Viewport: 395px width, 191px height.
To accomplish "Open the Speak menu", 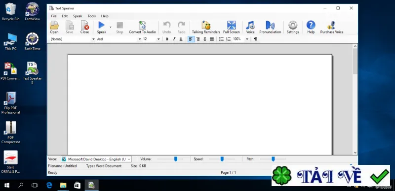I will pyautogui.click(x=78, y=16).
